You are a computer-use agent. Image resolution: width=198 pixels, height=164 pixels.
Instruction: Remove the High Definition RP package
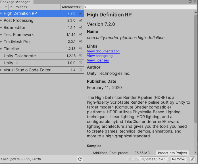click(x=179, y=159)
